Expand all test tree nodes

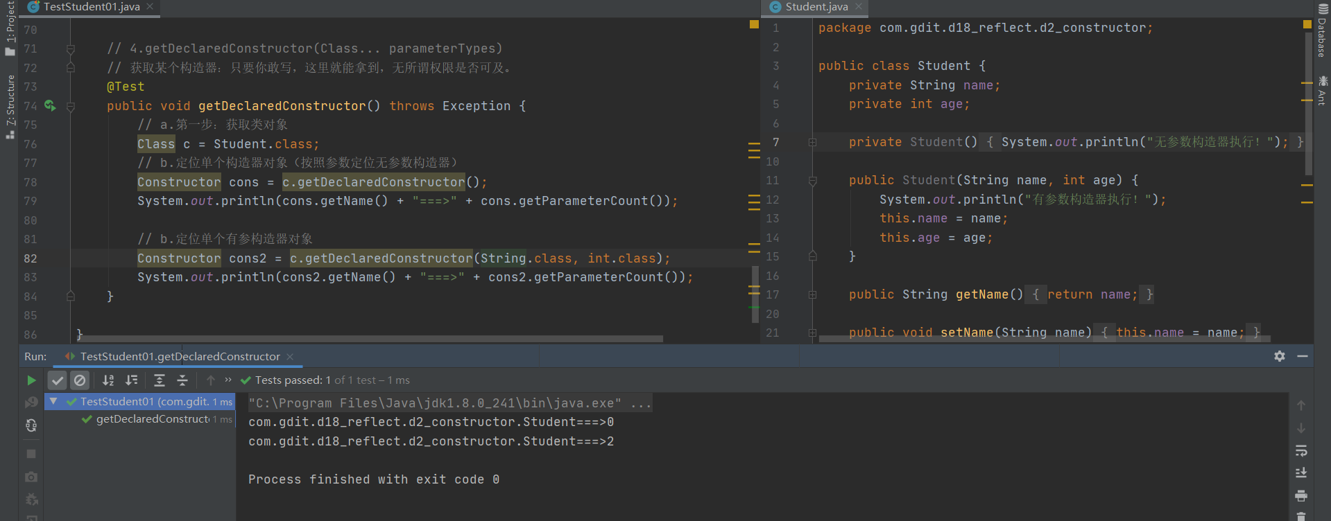point(160,380)
